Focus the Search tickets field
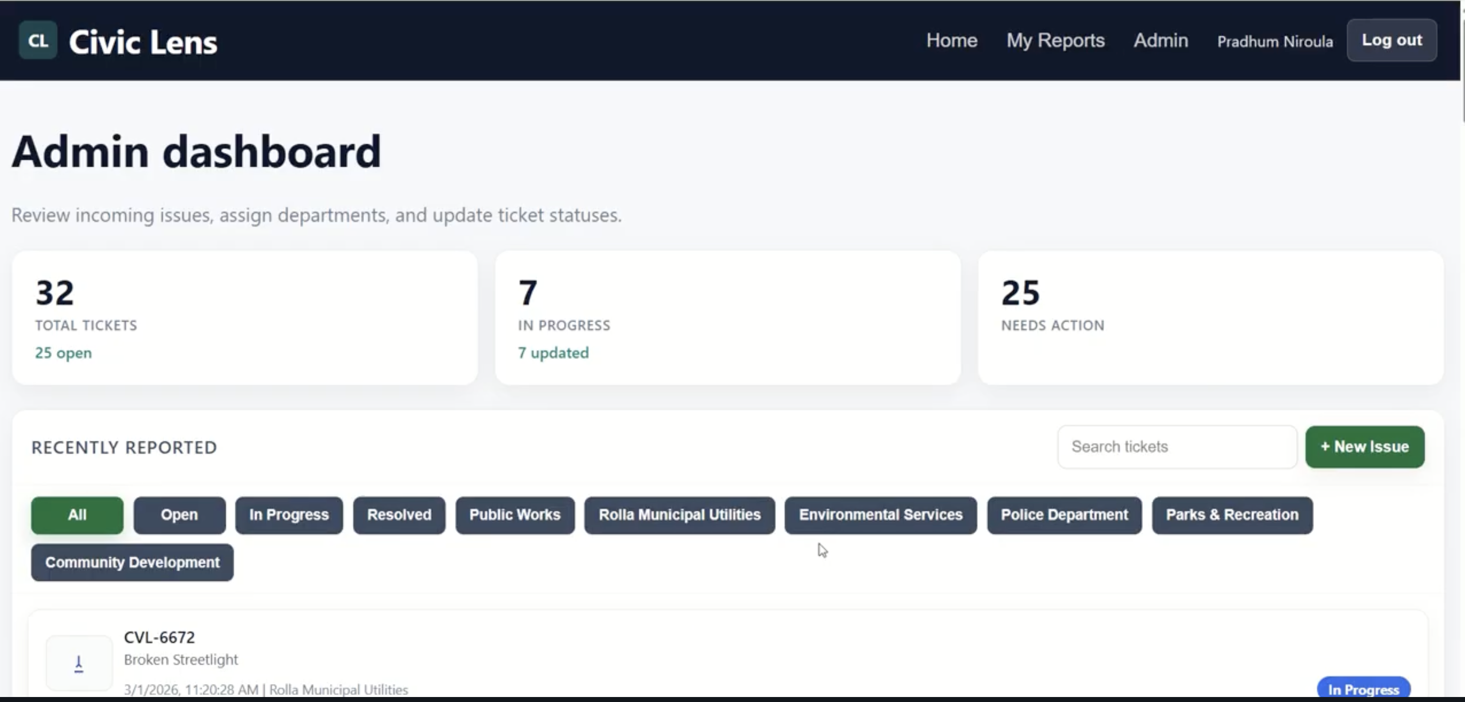 point(1176,446)
